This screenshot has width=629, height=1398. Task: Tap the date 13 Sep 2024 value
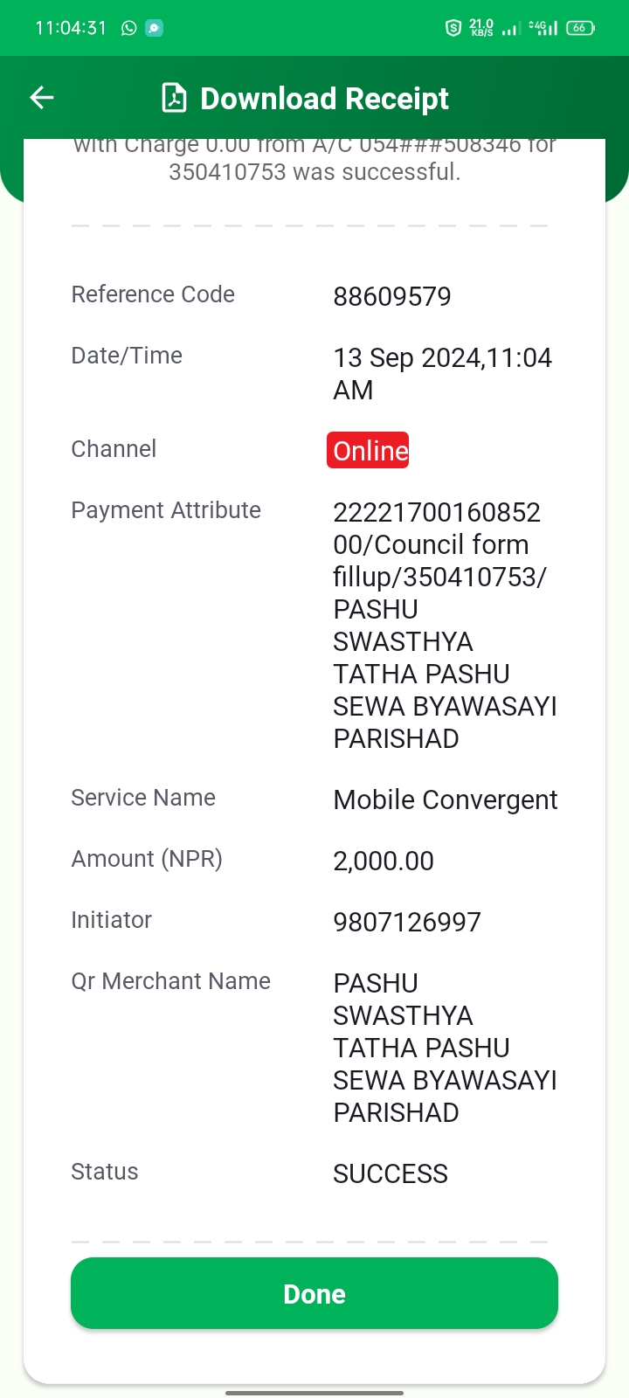pyautogui.click(x=442, y=373)
